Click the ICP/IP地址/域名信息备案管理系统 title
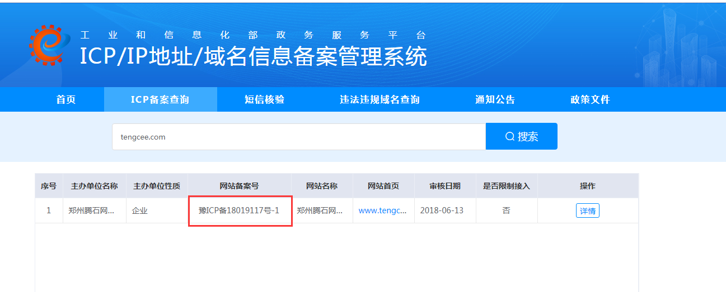The width and height of the screenshot is (726, 292). tap(254, 56)
